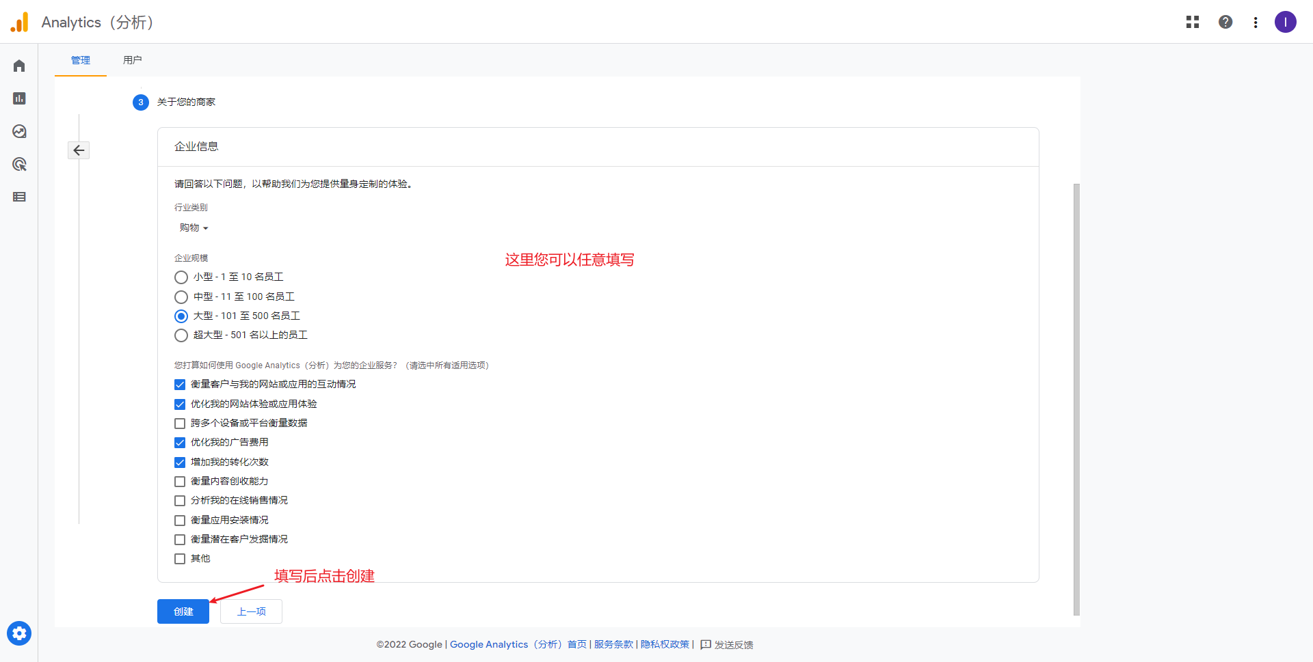Open the Configure table icon in the sidebar
1313x662 pixels.
(x=19, y=197)
